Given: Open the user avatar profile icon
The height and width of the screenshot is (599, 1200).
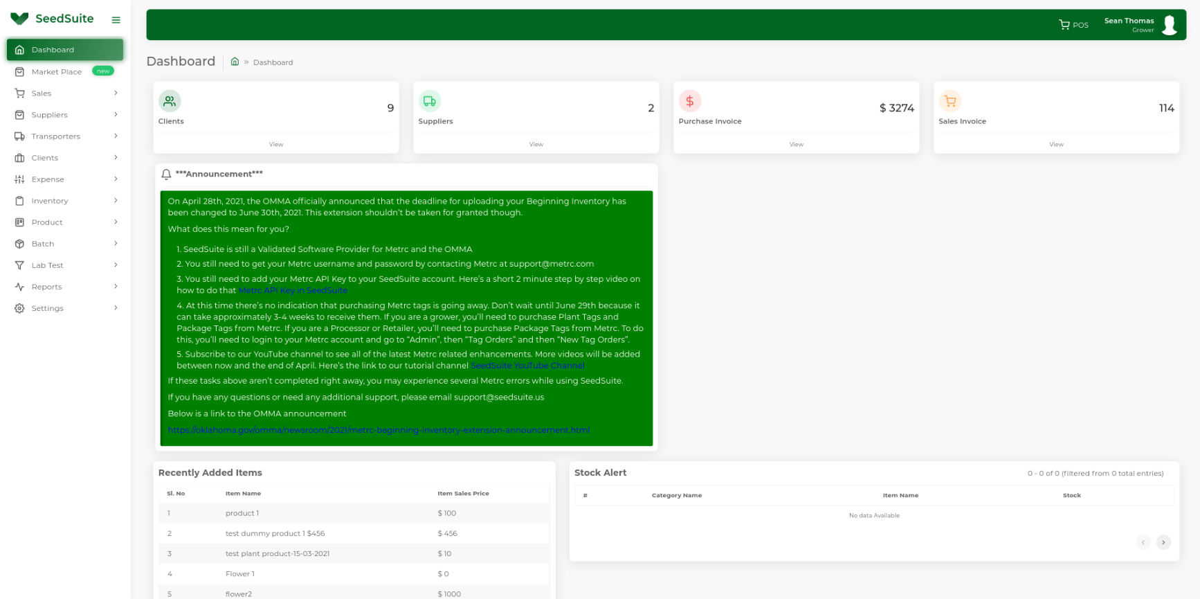Looking at the screenshot, I should tap(1170, 25).
